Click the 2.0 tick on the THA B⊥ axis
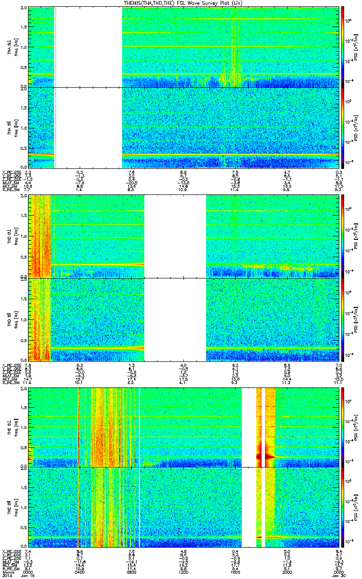 (x=24, y=9)
